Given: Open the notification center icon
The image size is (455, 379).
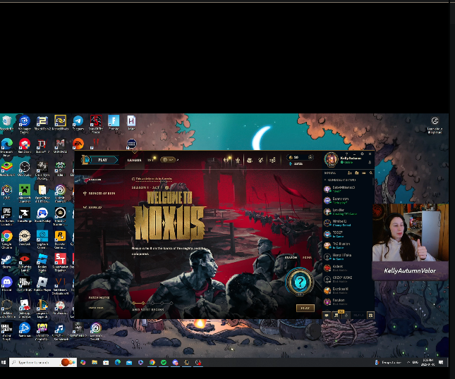Looking at the screenshot, I should coord(441,362).
